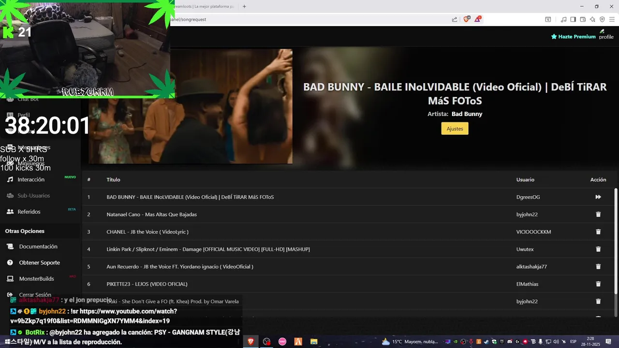Image resolution: width=619 pixels, height=348 pixels.
Task: Select Obtener Soporte in the sidebar
Action: (x=39, y=262)
